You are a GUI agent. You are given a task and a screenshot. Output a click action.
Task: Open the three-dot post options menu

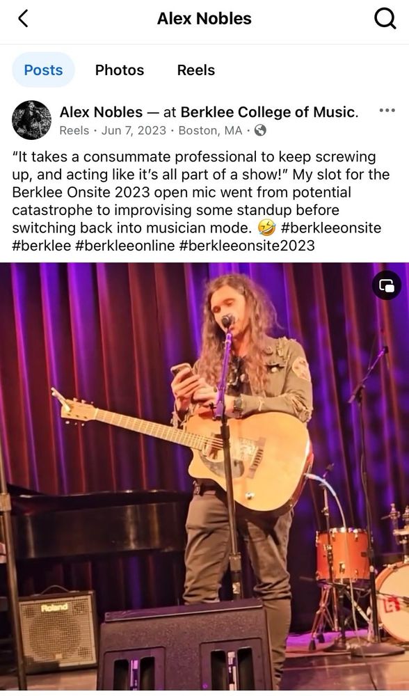click(387, 111)
